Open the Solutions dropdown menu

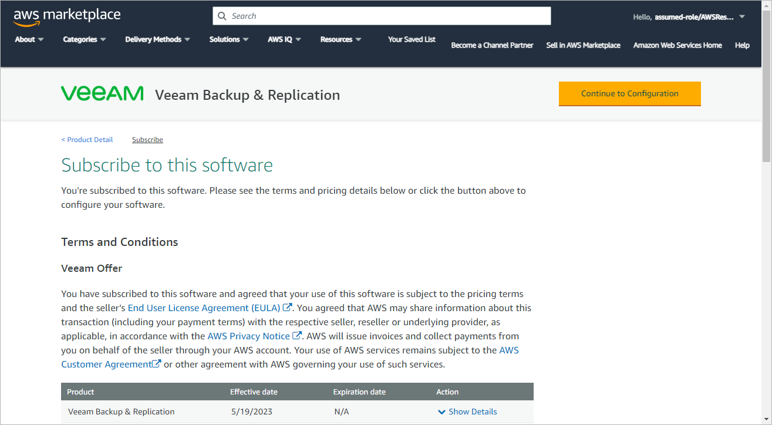click(x=229, y=39)
